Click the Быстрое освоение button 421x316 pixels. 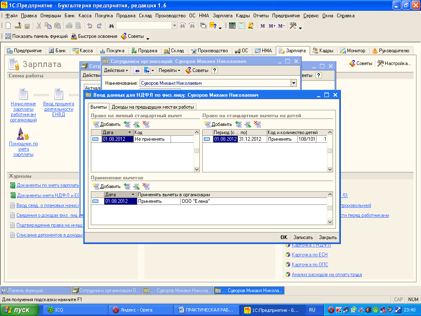pos(94,36)
